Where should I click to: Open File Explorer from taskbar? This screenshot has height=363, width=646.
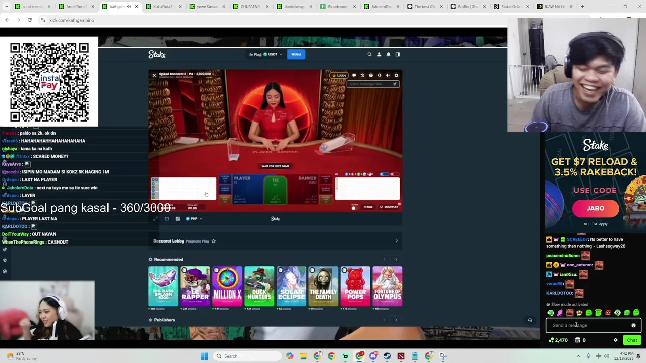303,356
